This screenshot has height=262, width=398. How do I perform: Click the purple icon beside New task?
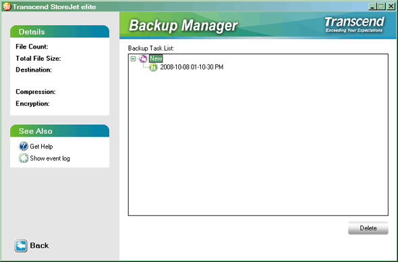pos(143,59)
